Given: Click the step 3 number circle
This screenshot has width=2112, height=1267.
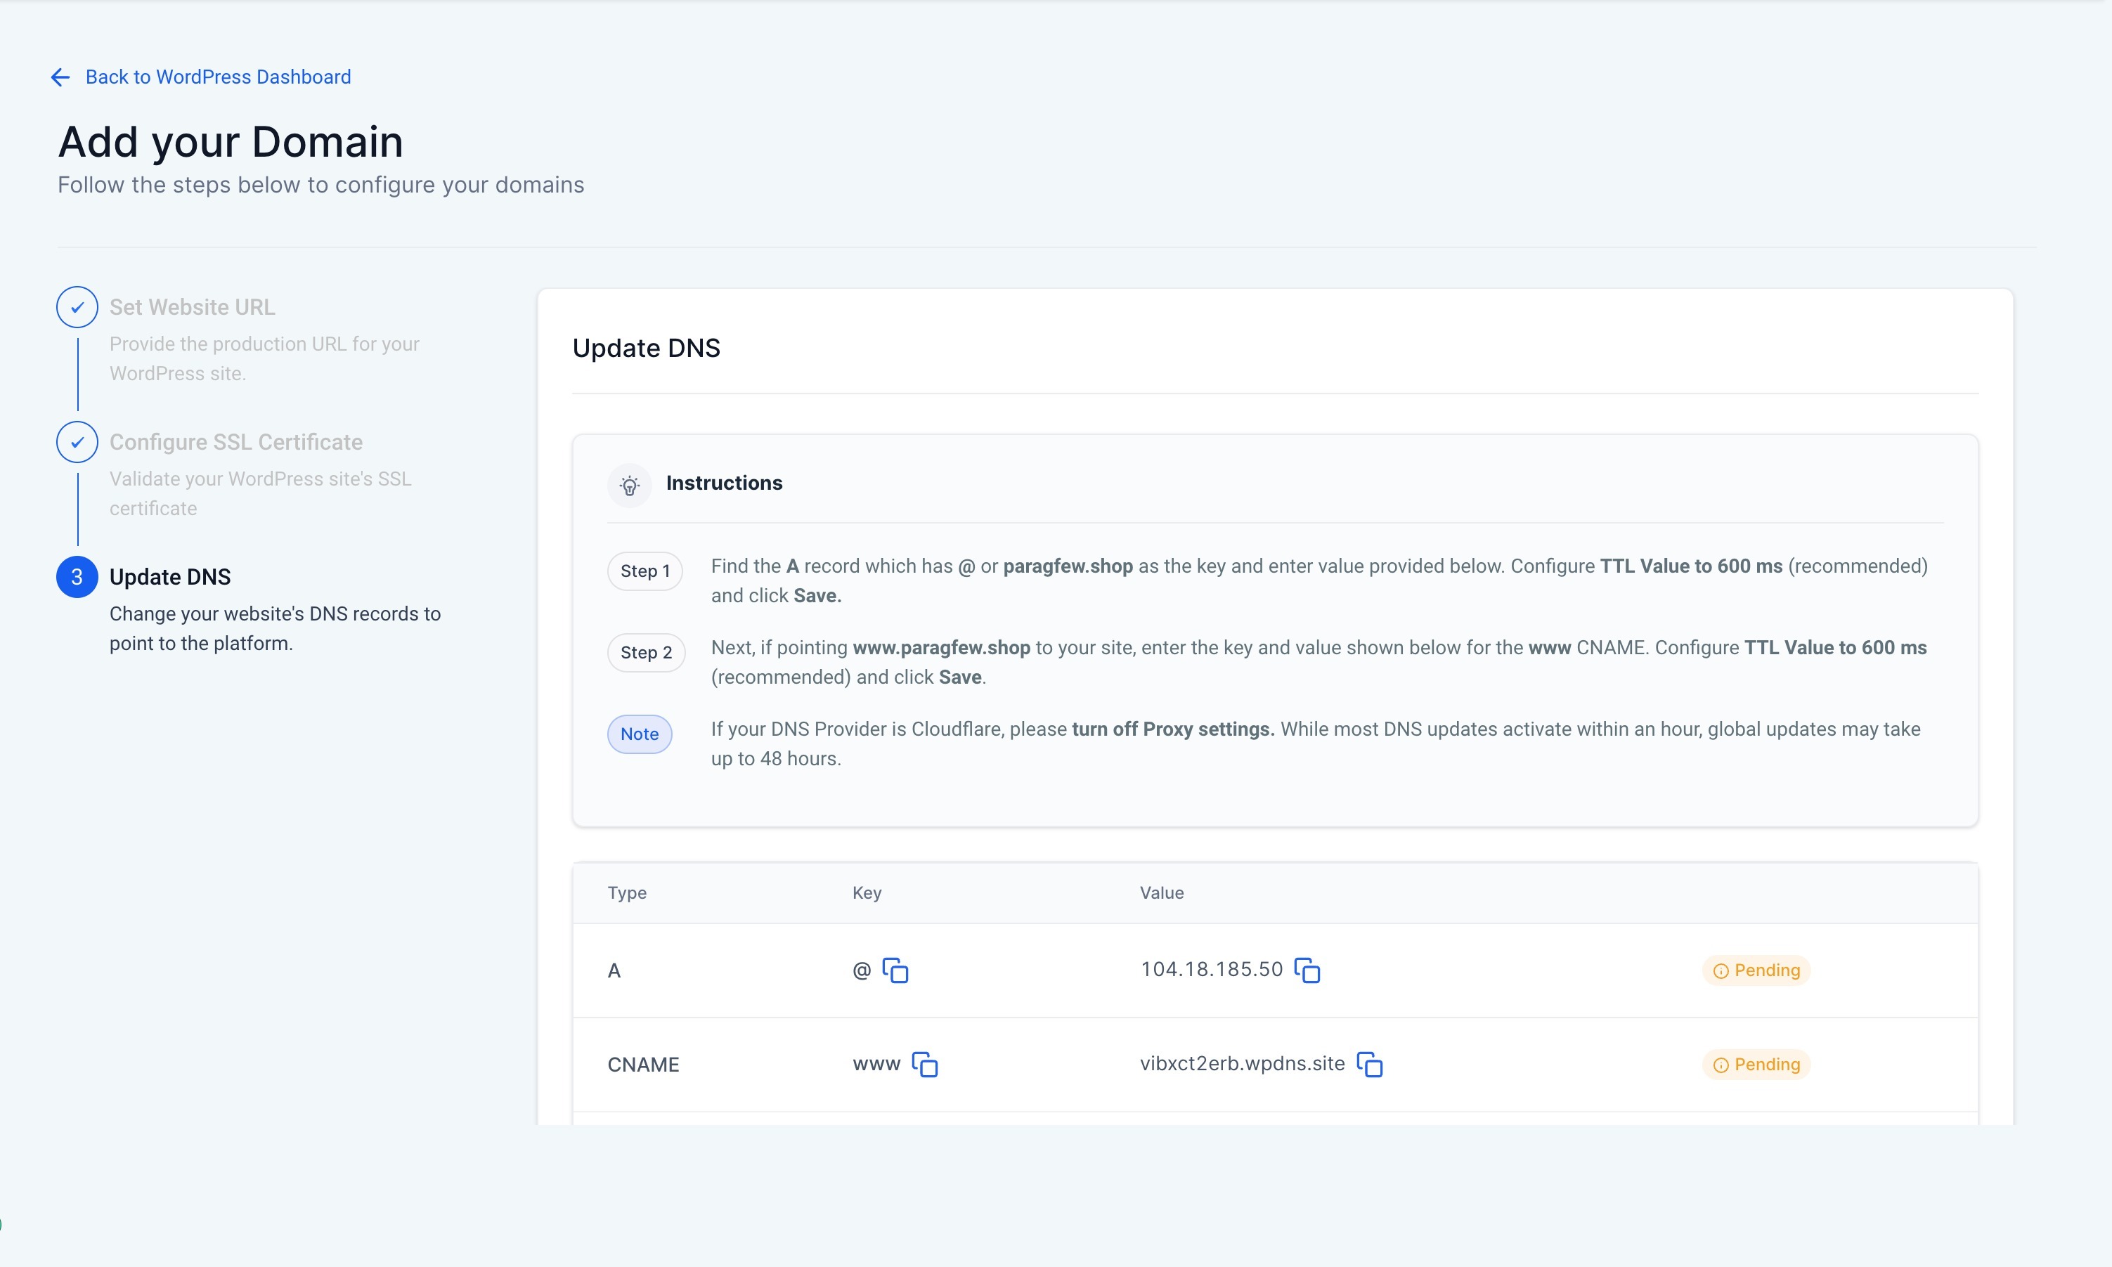Looking at the screenshot, I should tap(77, 577).
